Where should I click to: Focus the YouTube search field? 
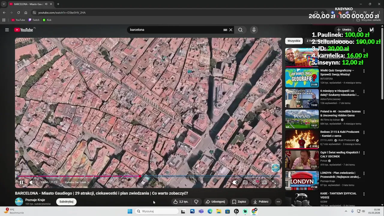(x=175, y=30)
